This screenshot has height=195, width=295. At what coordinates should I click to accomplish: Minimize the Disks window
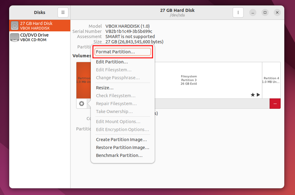click(253, 12)
